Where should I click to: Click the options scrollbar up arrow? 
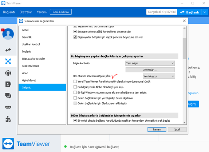tap(185, 28)
